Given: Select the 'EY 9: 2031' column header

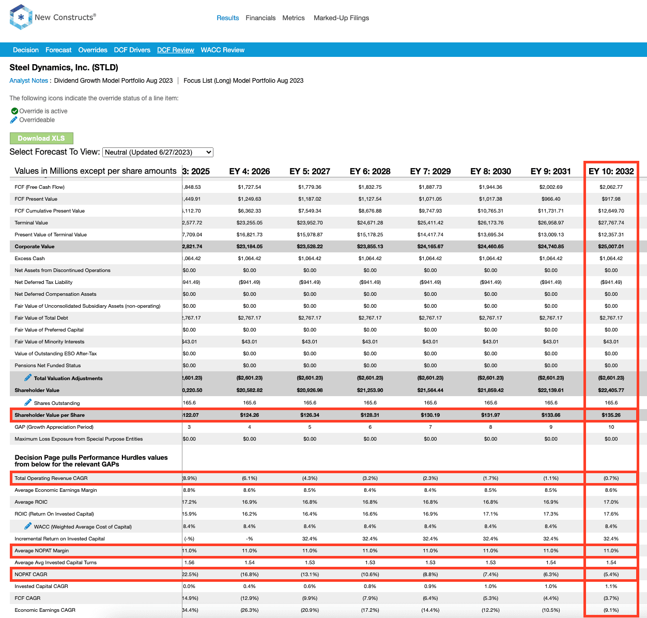Looking at the screenshot, I should click(551, 171).
